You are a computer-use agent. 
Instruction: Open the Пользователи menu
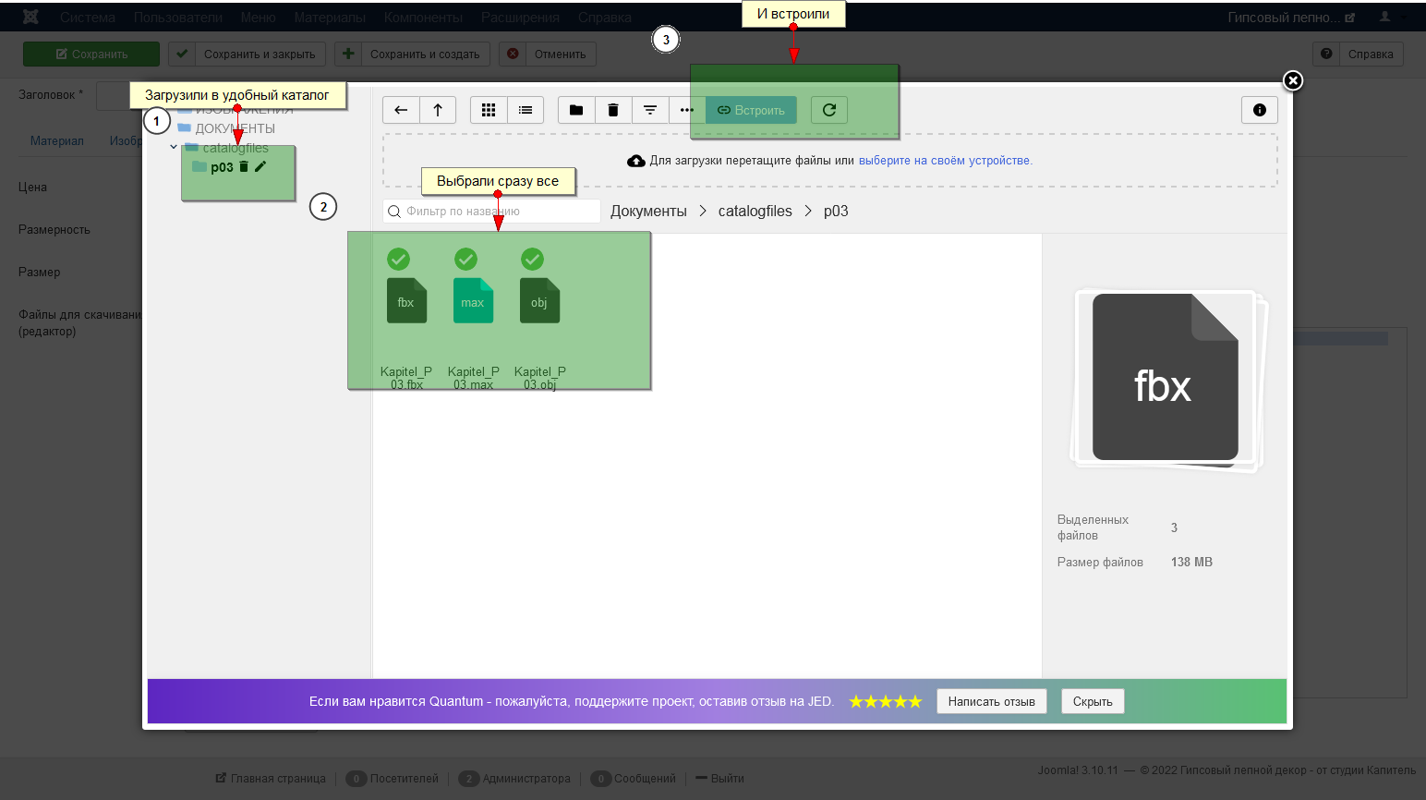point(177,18)
